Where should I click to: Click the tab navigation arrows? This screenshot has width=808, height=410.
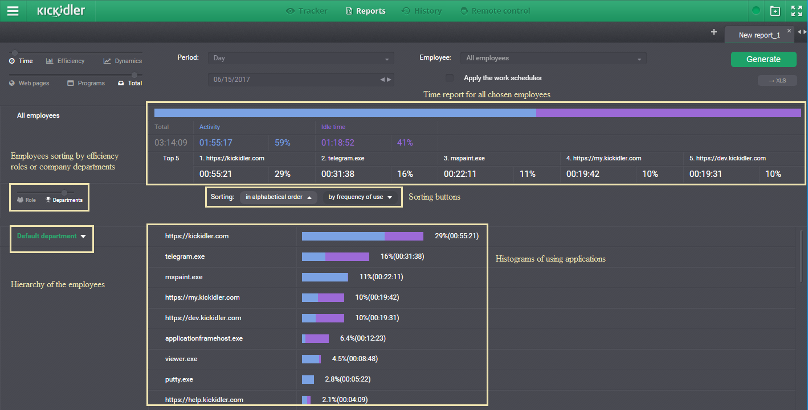802,32
